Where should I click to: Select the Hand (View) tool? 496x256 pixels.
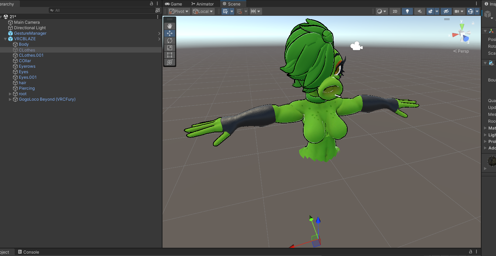170,26
